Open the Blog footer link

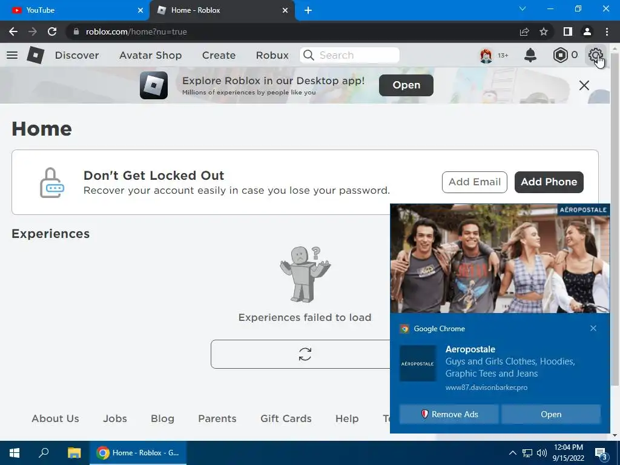point(162,418)
